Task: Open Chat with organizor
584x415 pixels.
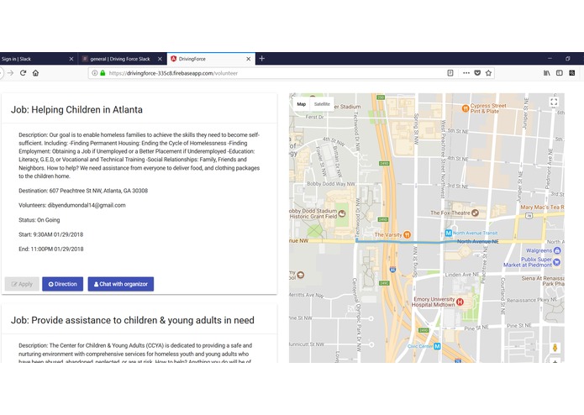Action: 121,284
